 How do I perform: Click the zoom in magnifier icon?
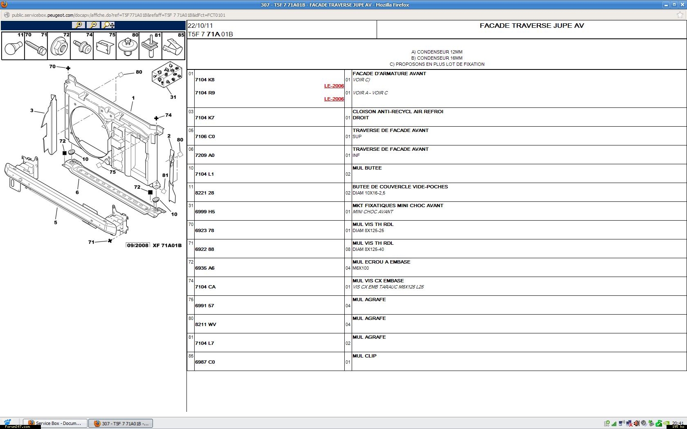click(79, 25)
